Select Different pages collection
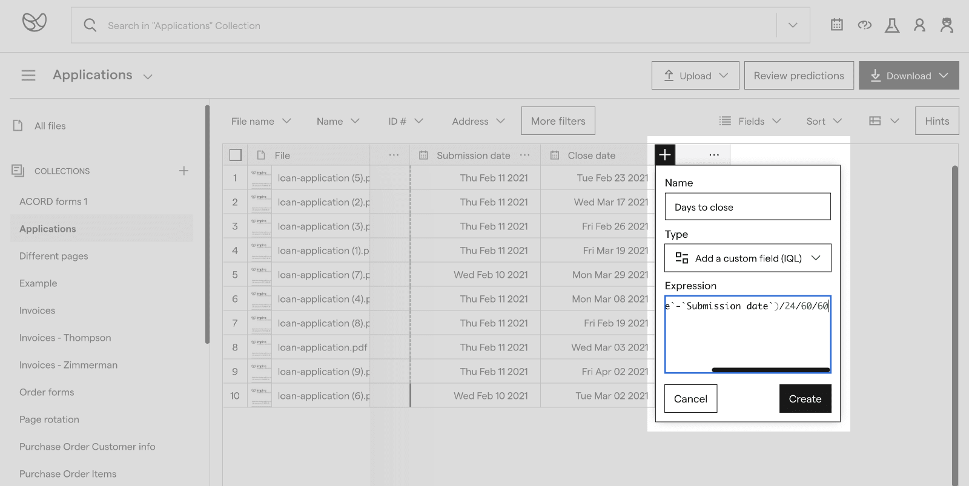 pos(54,256)
